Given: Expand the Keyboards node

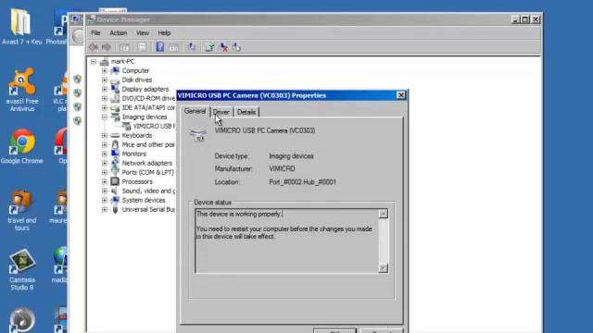Looking at the screenshot, I should (105, 136).
